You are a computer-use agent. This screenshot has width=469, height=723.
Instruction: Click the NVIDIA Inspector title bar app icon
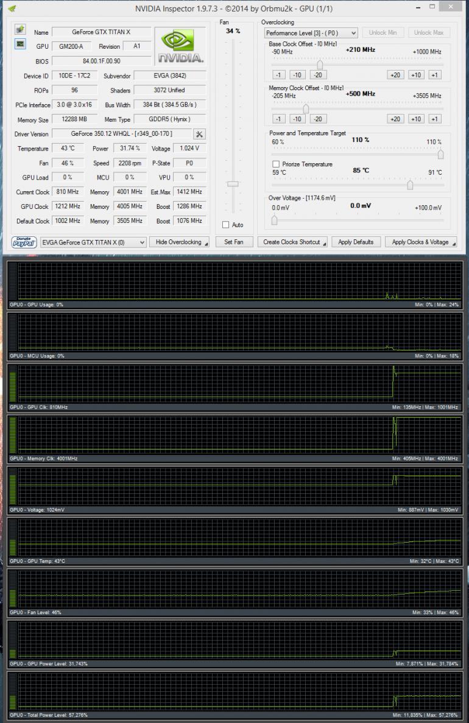click(x=12, y=9)
